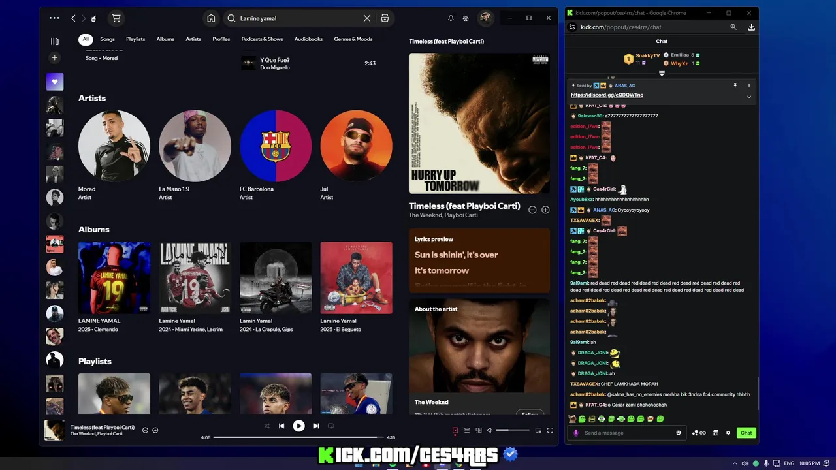Image resolution: width=836 pixels, height=470 pixels.
Task: Open the Jul artist card
Action: tap(356, 155)
